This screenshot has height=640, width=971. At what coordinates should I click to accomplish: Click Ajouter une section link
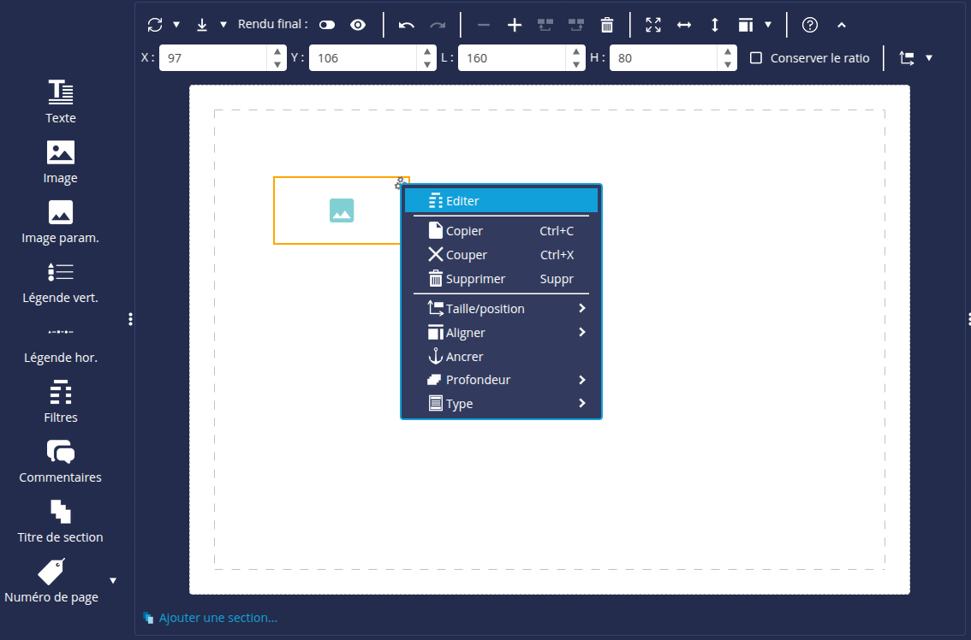217,618
